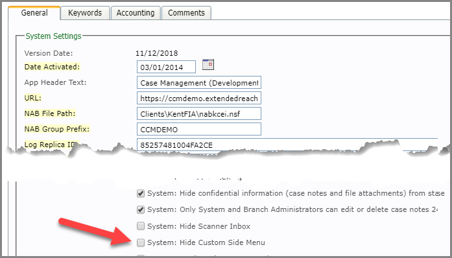The width and height of the screenshot is (452, 258).
Task: Open the Accounting tab
Action: coord(136,13)
